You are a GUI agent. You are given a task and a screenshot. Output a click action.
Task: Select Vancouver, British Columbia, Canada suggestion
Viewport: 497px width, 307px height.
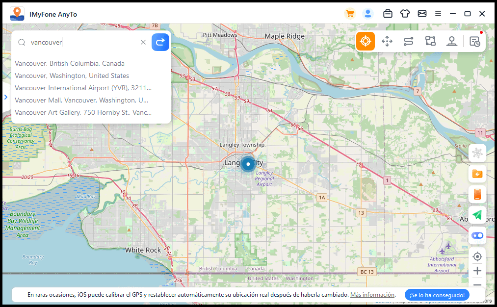[70, 63]
